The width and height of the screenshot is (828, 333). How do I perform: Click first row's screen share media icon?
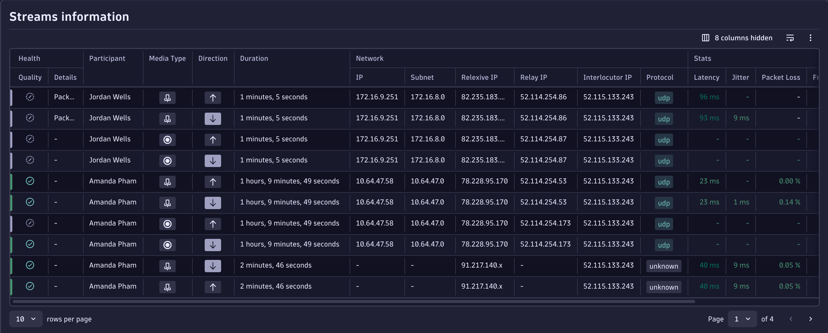click(x=167, y=97)
